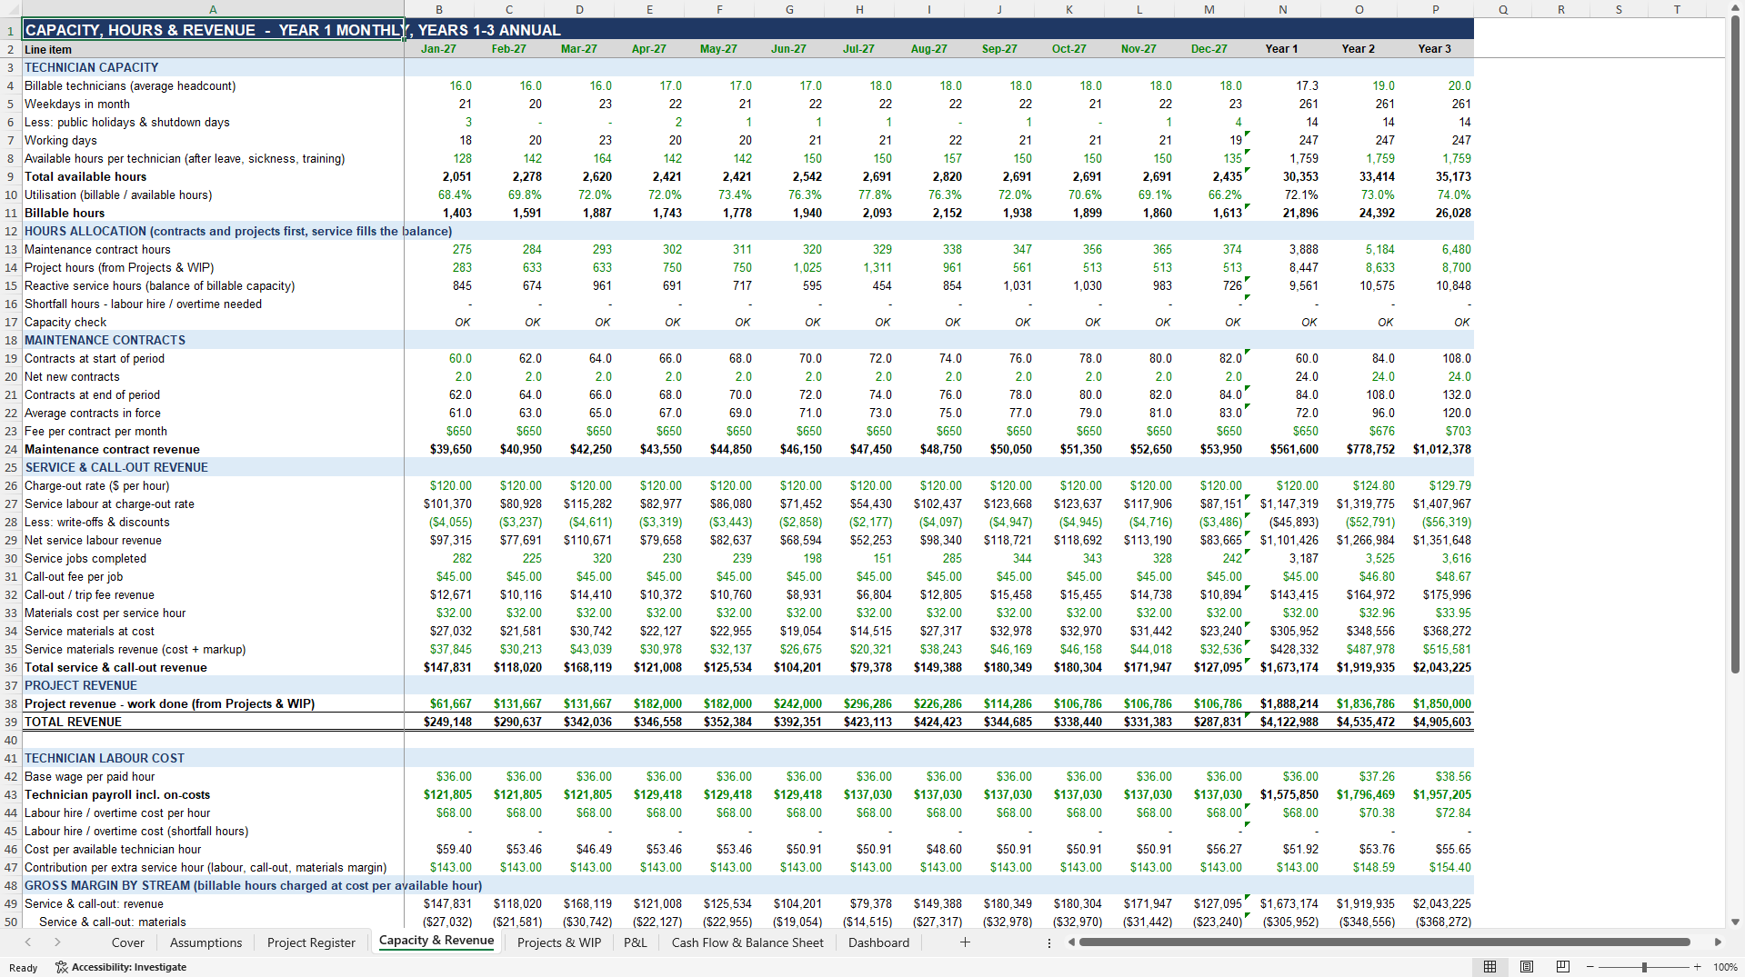Image resolution: width=1745 pixels, height=977 pixels.
Task: Click the 100% zoom level button
Action: pyautogui.click(x=1725, y=967)
